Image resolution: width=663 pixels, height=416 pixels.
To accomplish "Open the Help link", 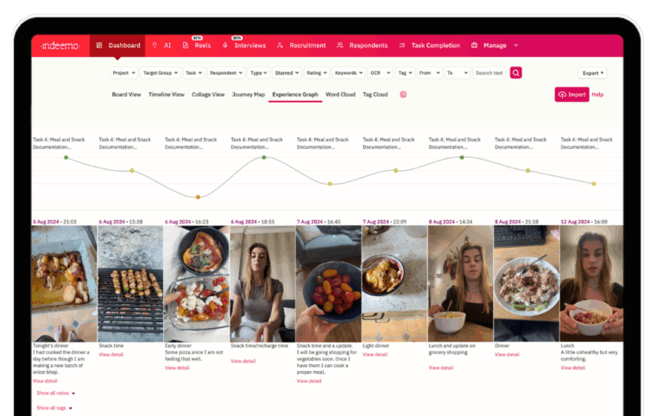I will click(x=597, y=94).
